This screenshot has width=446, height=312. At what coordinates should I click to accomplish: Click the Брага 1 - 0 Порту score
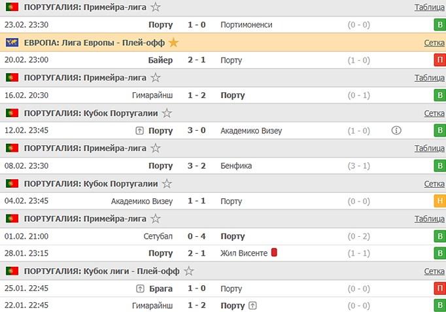tap(197, 288)
